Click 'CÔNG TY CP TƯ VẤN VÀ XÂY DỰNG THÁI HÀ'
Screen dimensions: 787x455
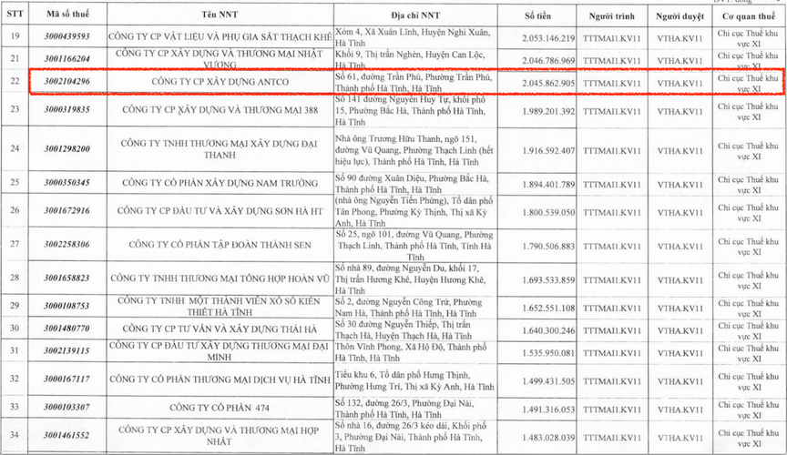pos(220,329)
